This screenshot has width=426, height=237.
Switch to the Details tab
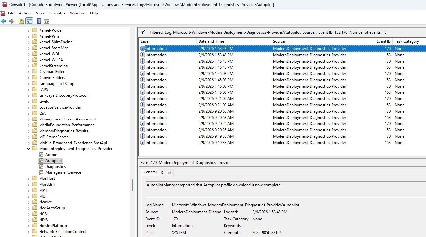[166, 173]
